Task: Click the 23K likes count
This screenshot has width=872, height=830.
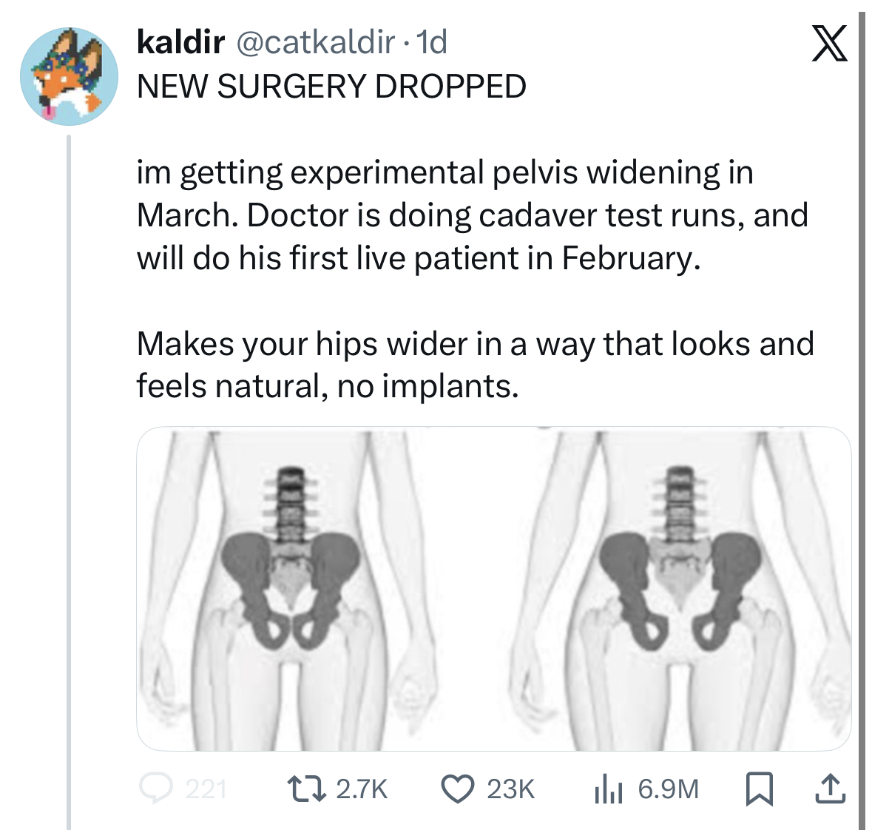Action: (510, 789)
